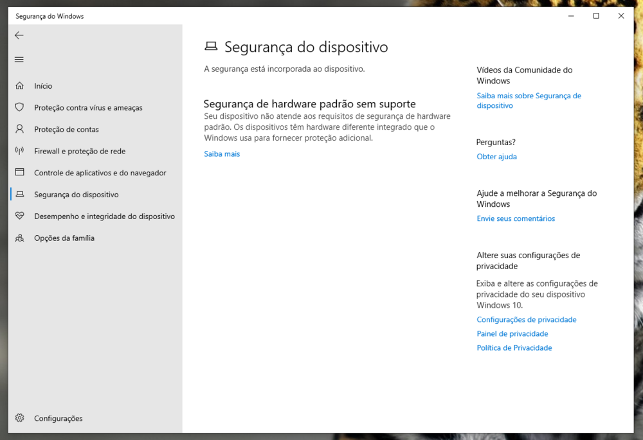The width and height of the screenshot is (643, 440).
Task: Click Altere suas configurações de privacidade heading
Action: coord(528,261)
